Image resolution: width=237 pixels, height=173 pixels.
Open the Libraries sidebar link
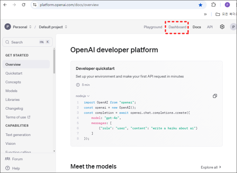(12, 99)
